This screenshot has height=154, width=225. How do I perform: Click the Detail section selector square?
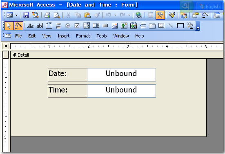(5, 55)
